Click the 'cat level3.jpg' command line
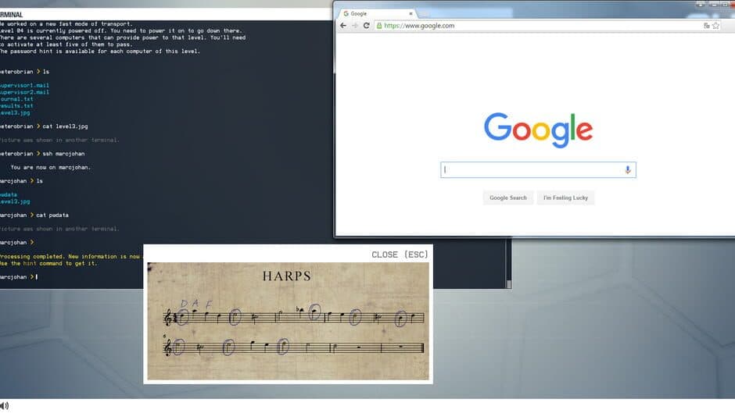 click(44, 126)
